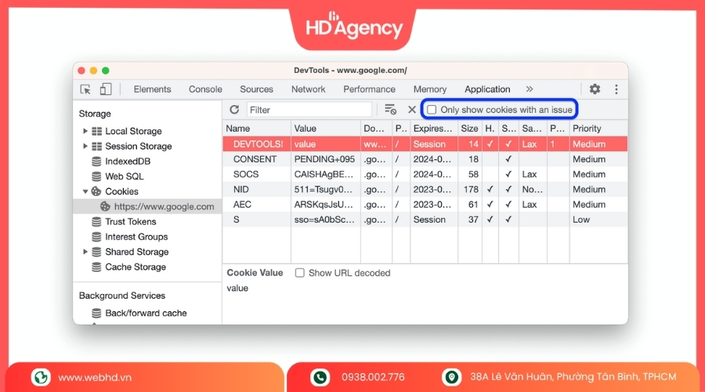Enable Only show cookies with an issue
705x392 pixels.
(x=432, y=110)
